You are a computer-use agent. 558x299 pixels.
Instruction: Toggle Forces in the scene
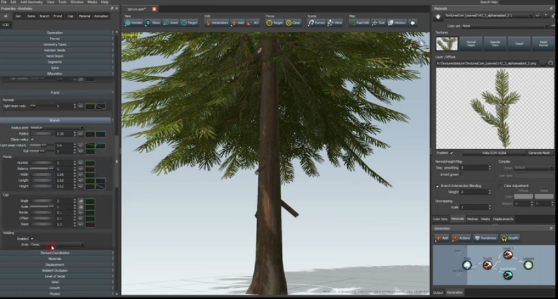(x=317, y=23)
